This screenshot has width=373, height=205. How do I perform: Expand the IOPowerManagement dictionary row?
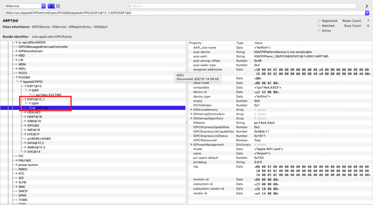pyautogui.click(x=191, y=145)
